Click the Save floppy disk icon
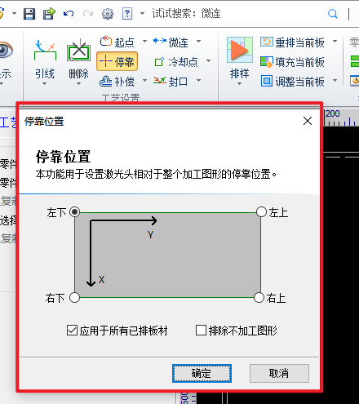The width and height of the screenshot is (359, 404). pyautogui.click(x=29, y=14)
